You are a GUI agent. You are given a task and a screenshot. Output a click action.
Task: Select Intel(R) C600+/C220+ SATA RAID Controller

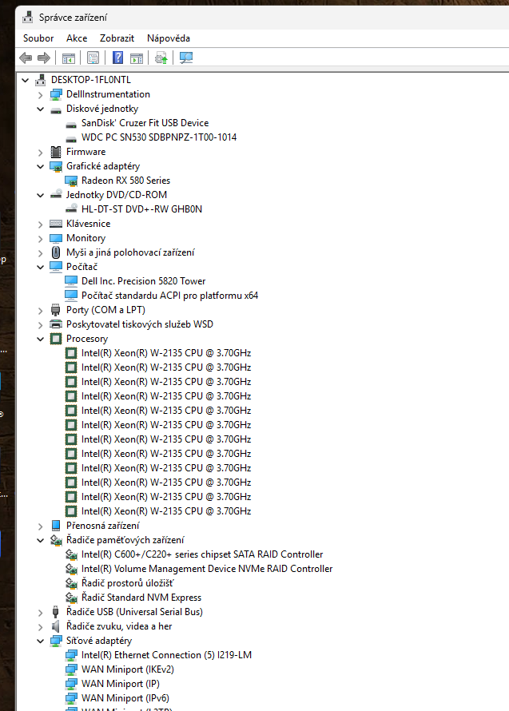[202, 554]
